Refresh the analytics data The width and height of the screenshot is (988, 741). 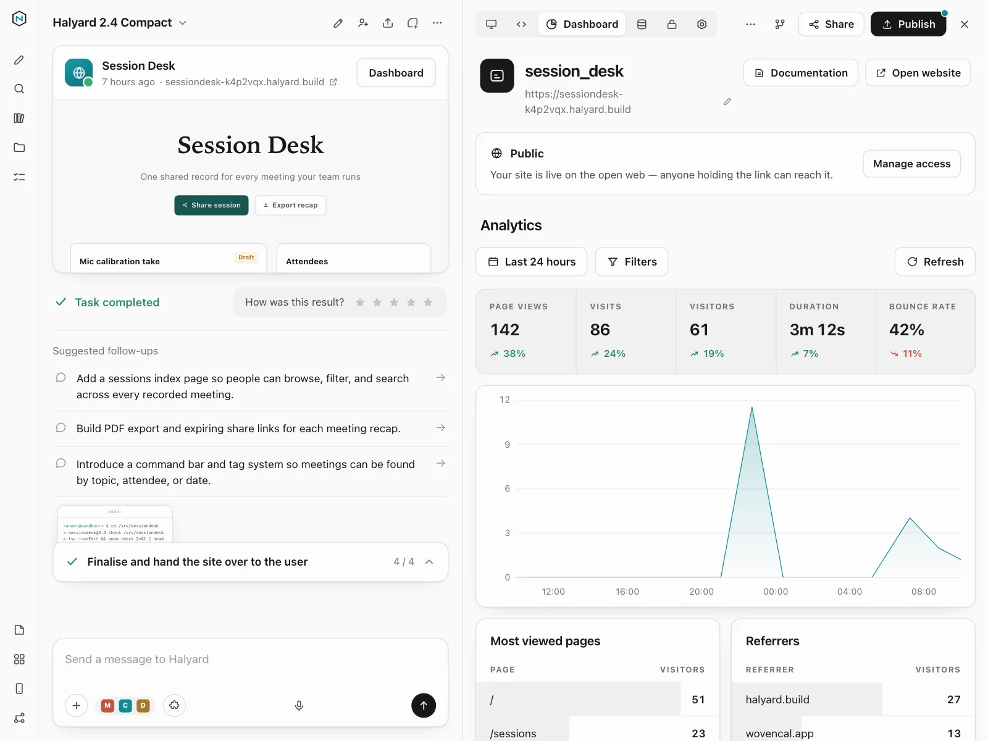(935, 262)
